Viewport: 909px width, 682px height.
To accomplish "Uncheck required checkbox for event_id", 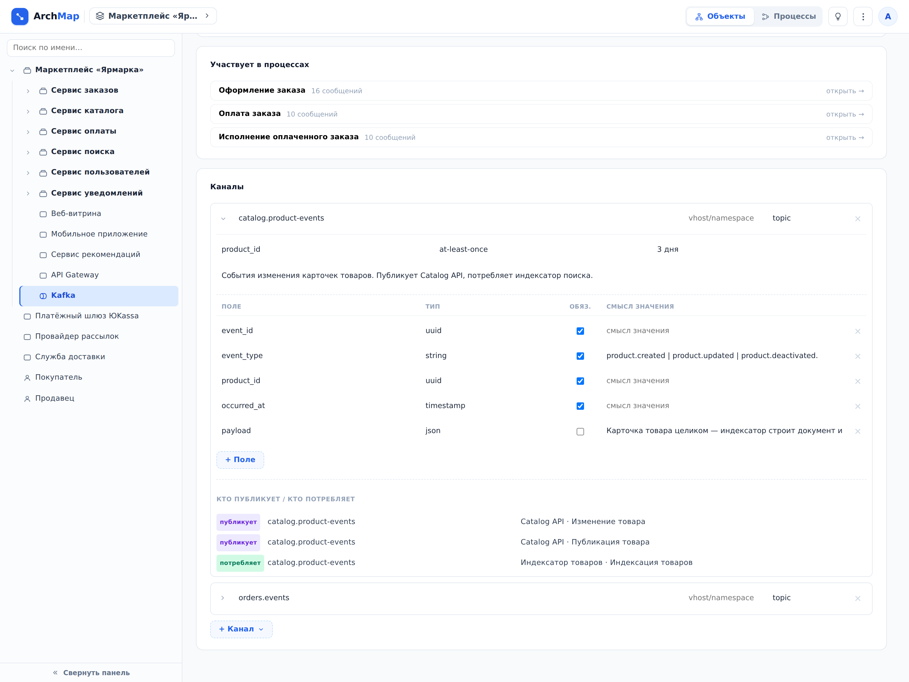I will [x=580, y=331].
